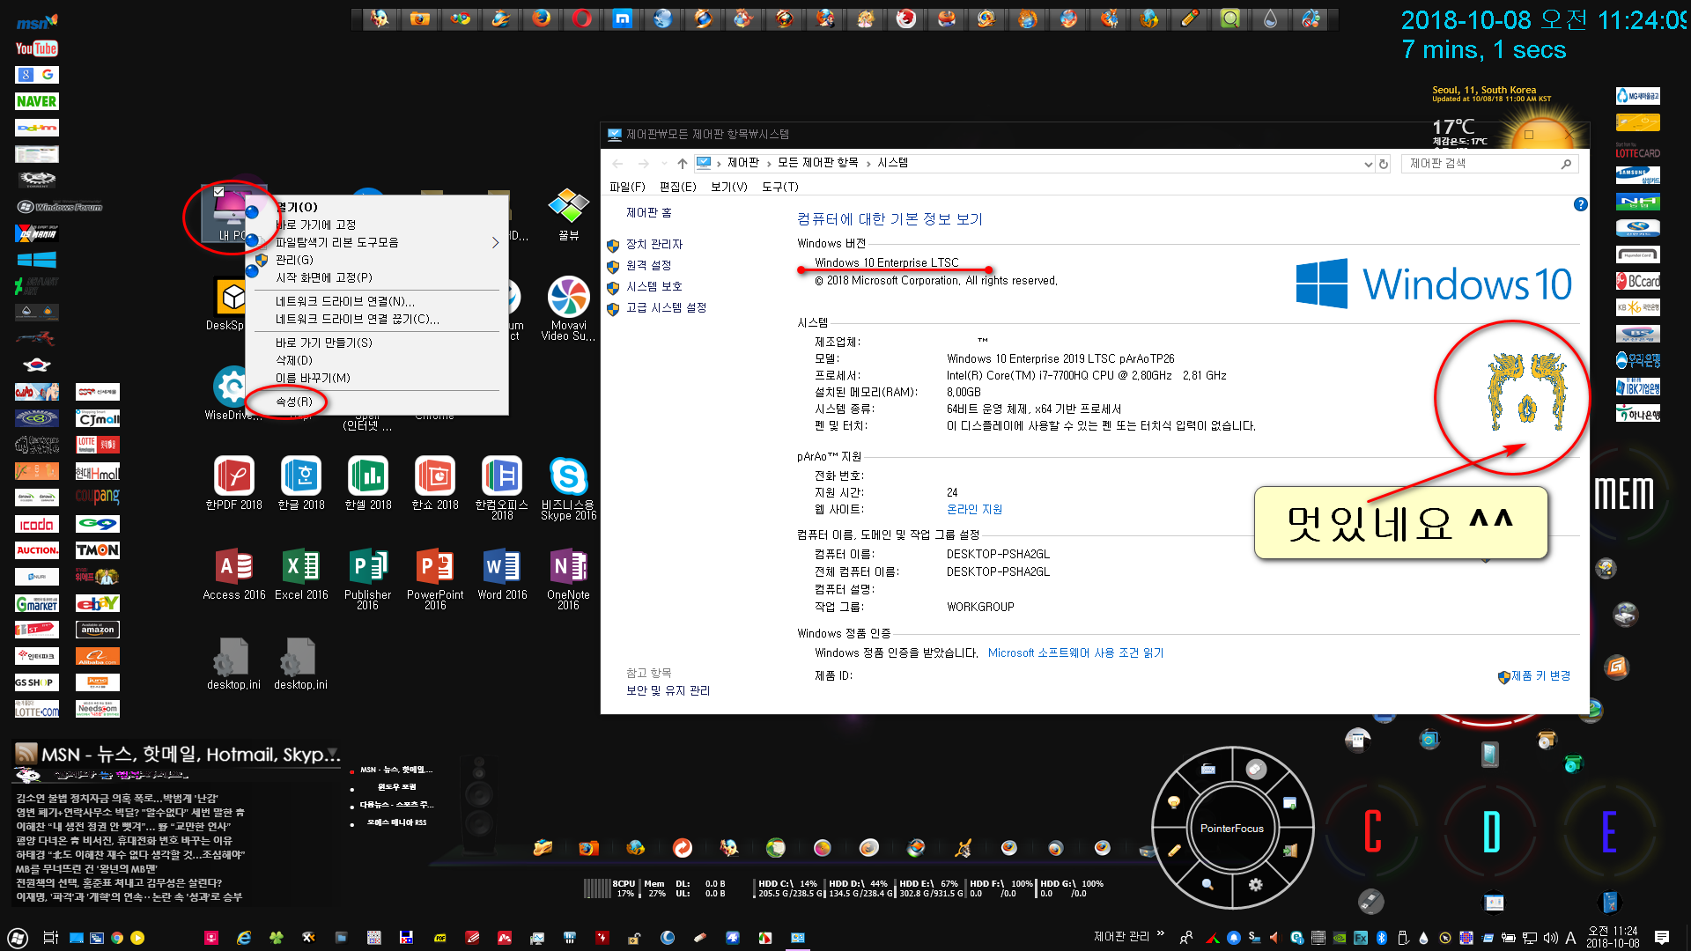Click the pencil icon in the top dock
Image resolution: width=1691 pixels, height=951 pixels.
point(1189,18)
